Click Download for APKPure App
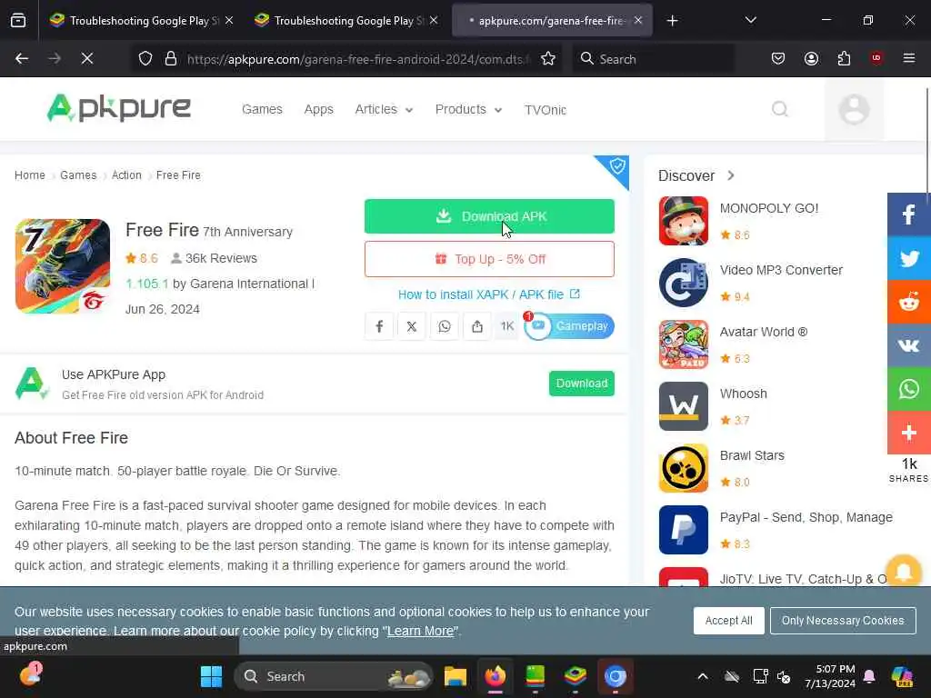This screenshot has height=698, width=931. (581, 384)
